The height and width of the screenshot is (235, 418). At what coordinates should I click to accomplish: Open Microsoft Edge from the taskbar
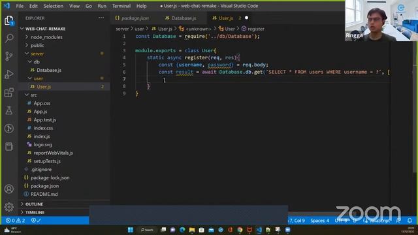[x=182, y=230]
